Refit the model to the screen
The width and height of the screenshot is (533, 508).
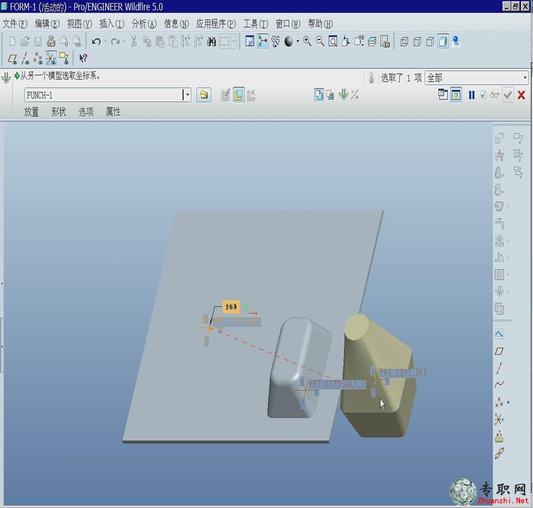[333, 41]
